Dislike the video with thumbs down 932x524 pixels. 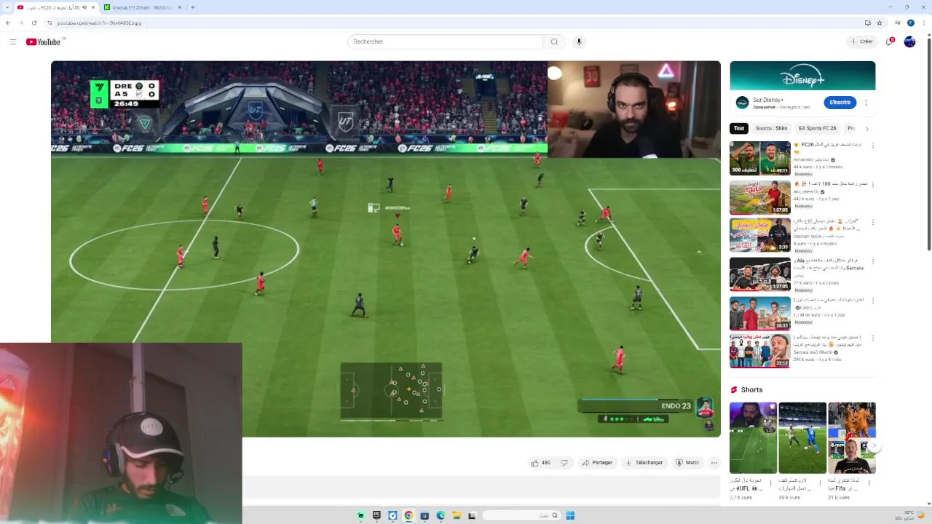coord(564,463)
